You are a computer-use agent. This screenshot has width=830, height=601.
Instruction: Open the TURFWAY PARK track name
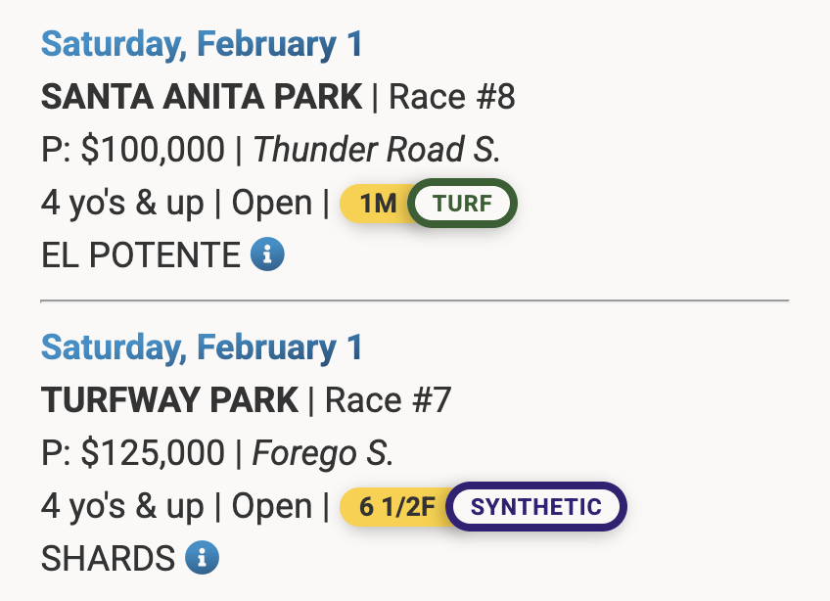point(169,400)
